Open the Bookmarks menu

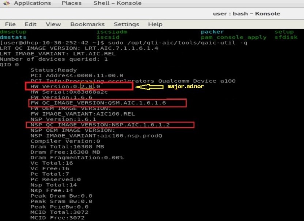tap(87, 24)
